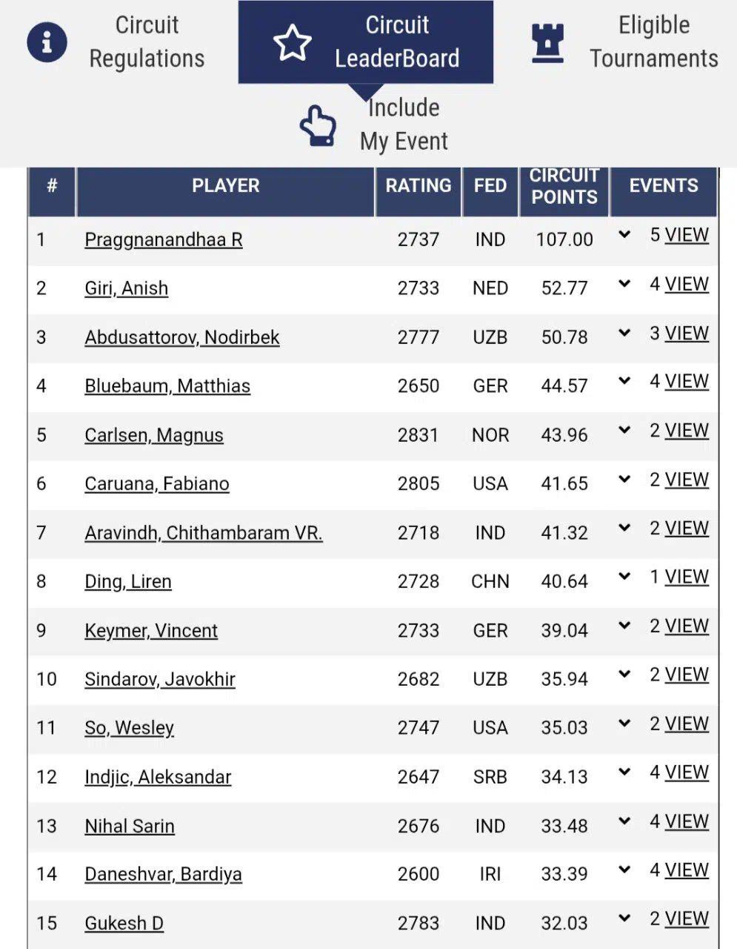This screenshot has width=737, height=949.
Task: Open Abdusattorov, Nodirbek player link
Action: 182,337
